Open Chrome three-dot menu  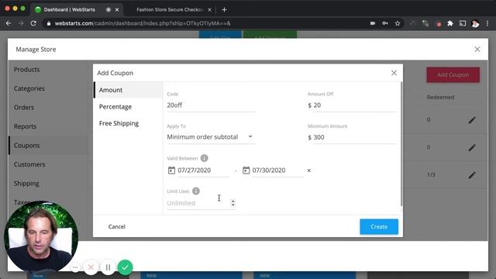pos(487,23)
